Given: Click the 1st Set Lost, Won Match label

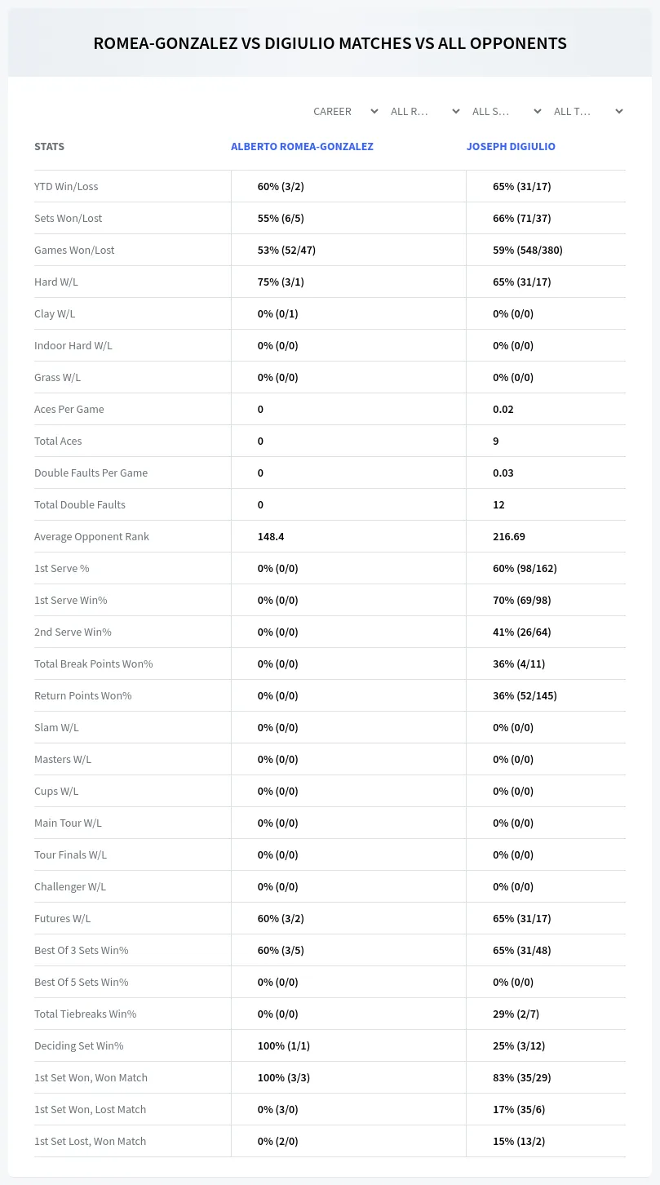Looking at the screenshot, I should pyautogui.click(x=90, y=1141).
